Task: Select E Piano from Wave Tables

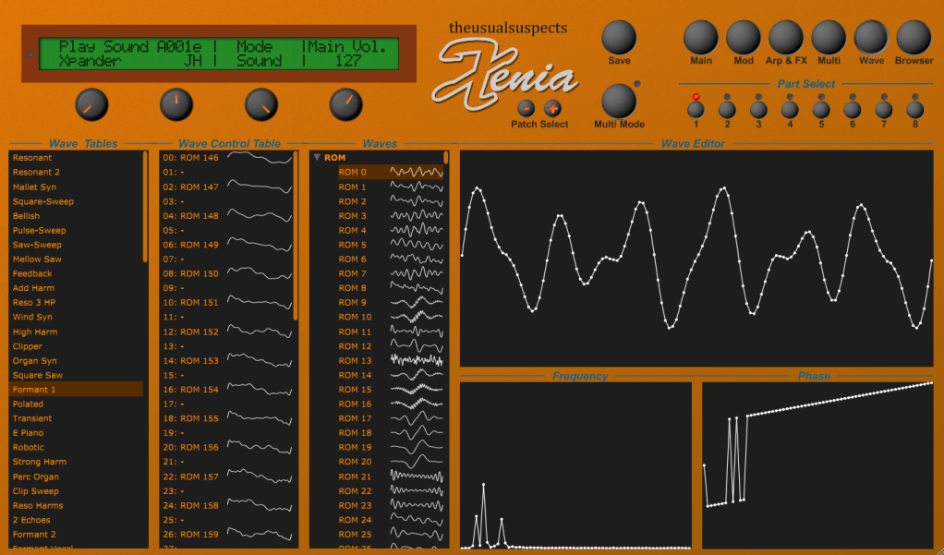Action: 28,433
